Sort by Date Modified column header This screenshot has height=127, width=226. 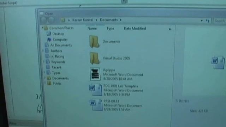(x=135, y=29)
